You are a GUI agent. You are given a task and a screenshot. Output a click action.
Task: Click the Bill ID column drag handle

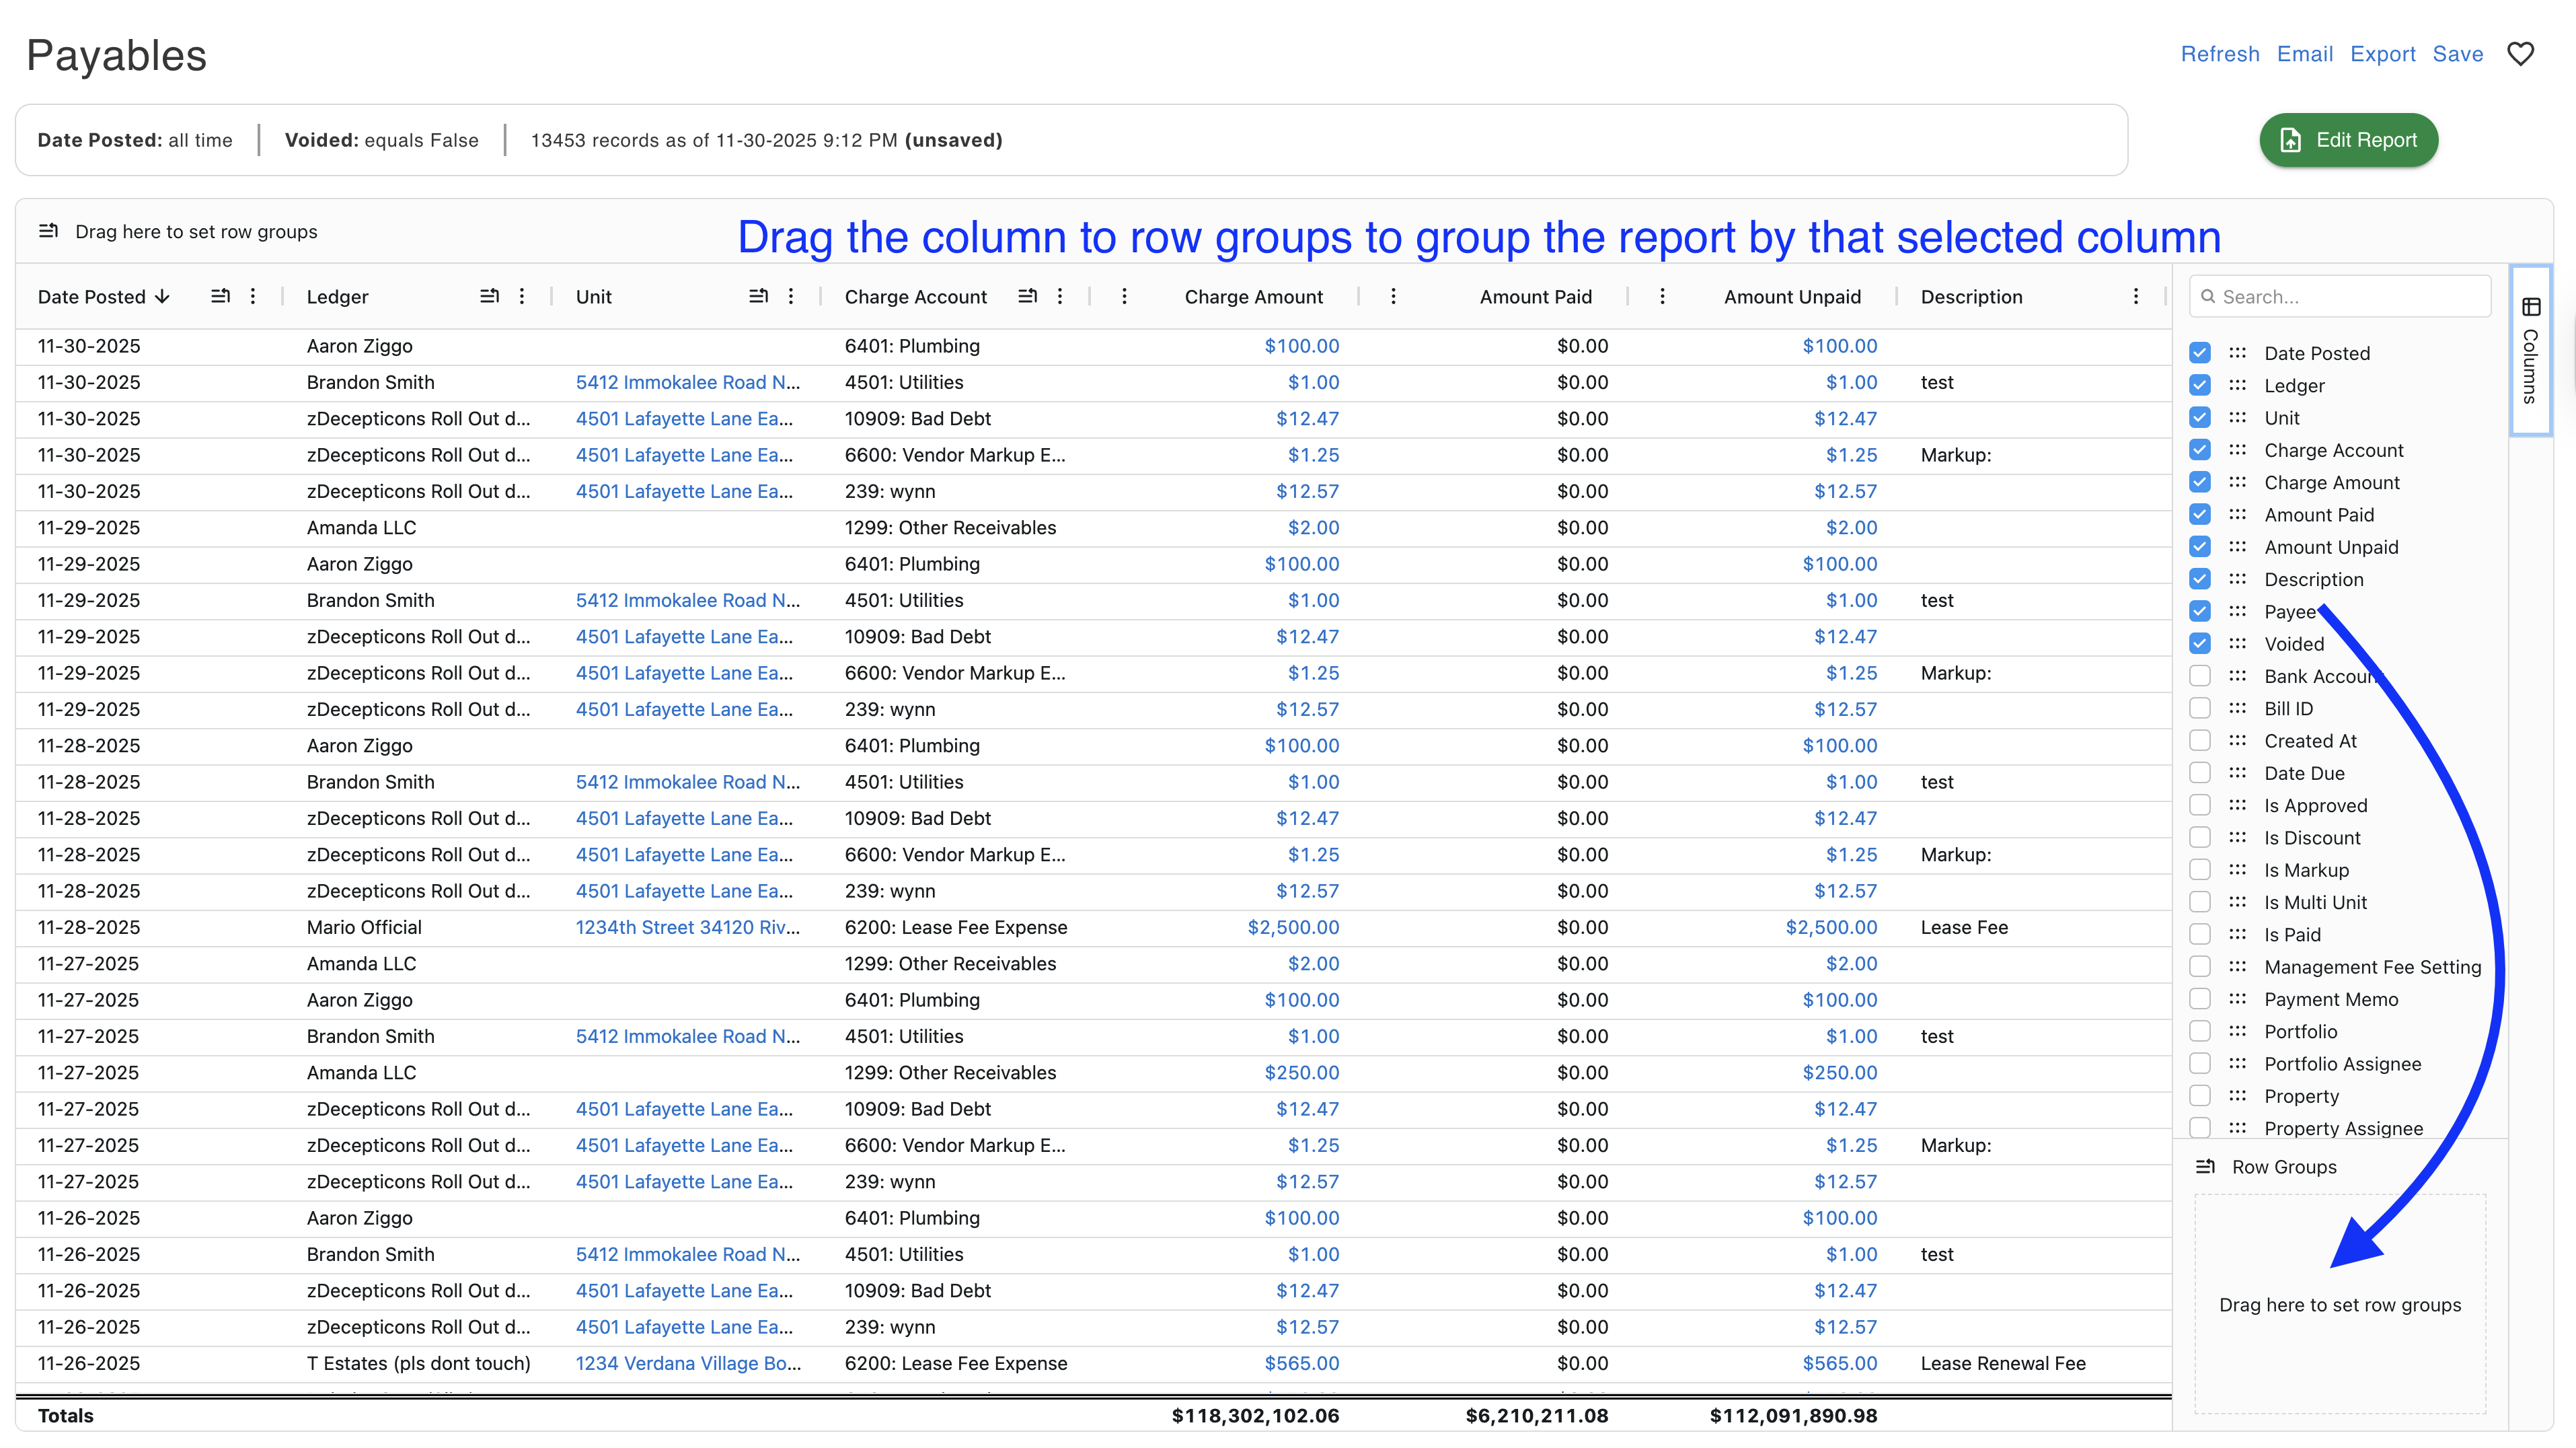tap(2237, 709)
